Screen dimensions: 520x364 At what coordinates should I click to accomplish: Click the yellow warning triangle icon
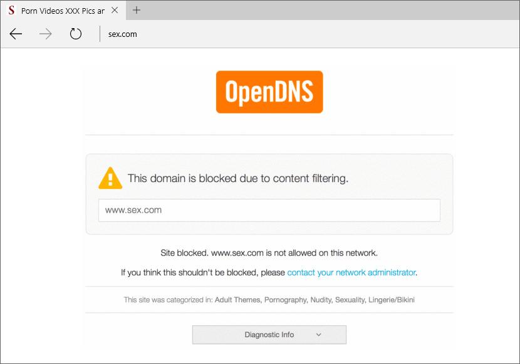[x=110, y=178]
